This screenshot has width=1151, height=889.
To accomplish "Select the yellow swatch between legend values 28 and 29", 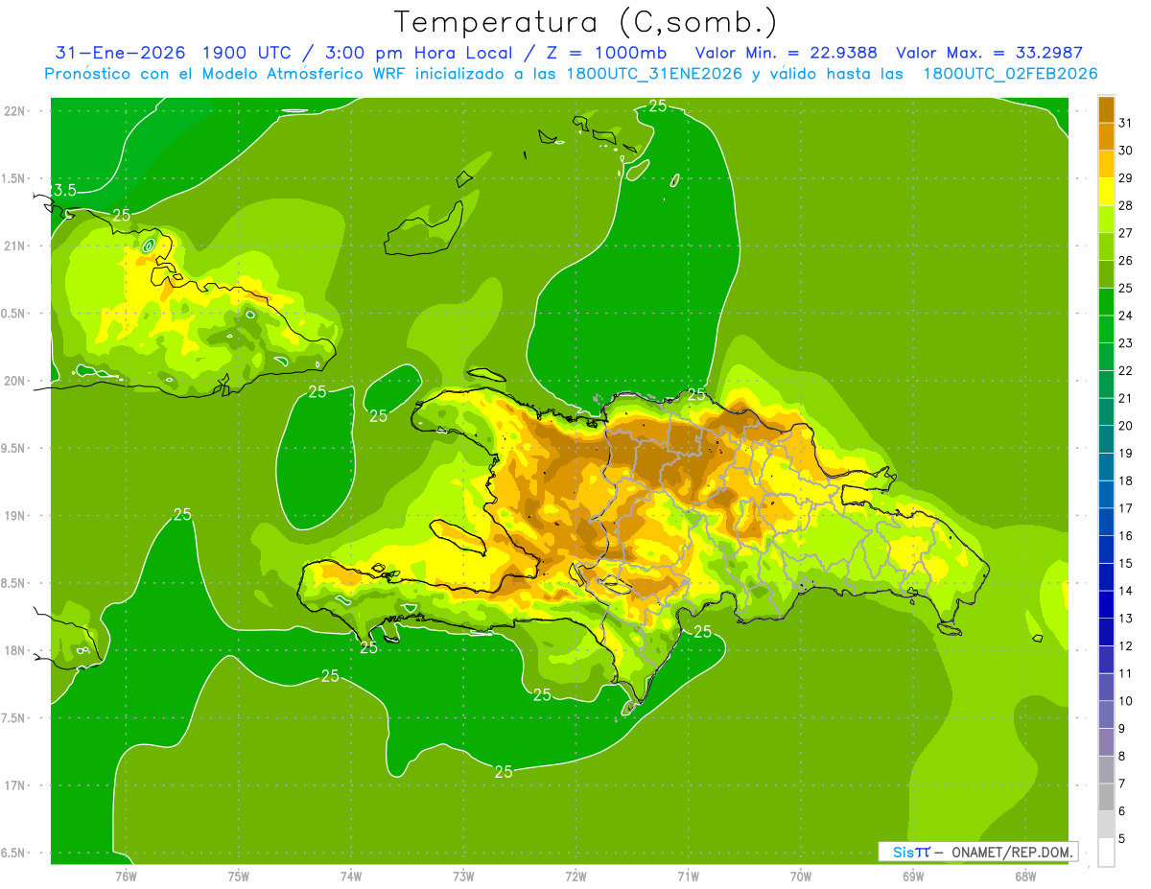I will click(1106, 191).
